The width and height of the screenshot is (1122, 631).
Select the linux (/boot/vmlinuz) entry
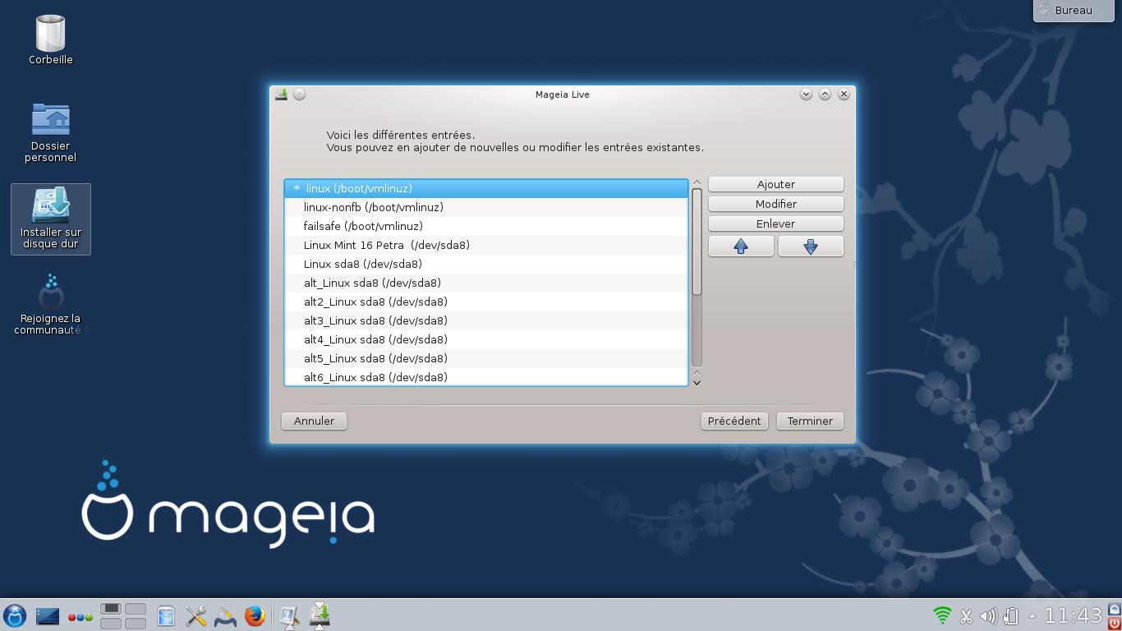(486, 188)
